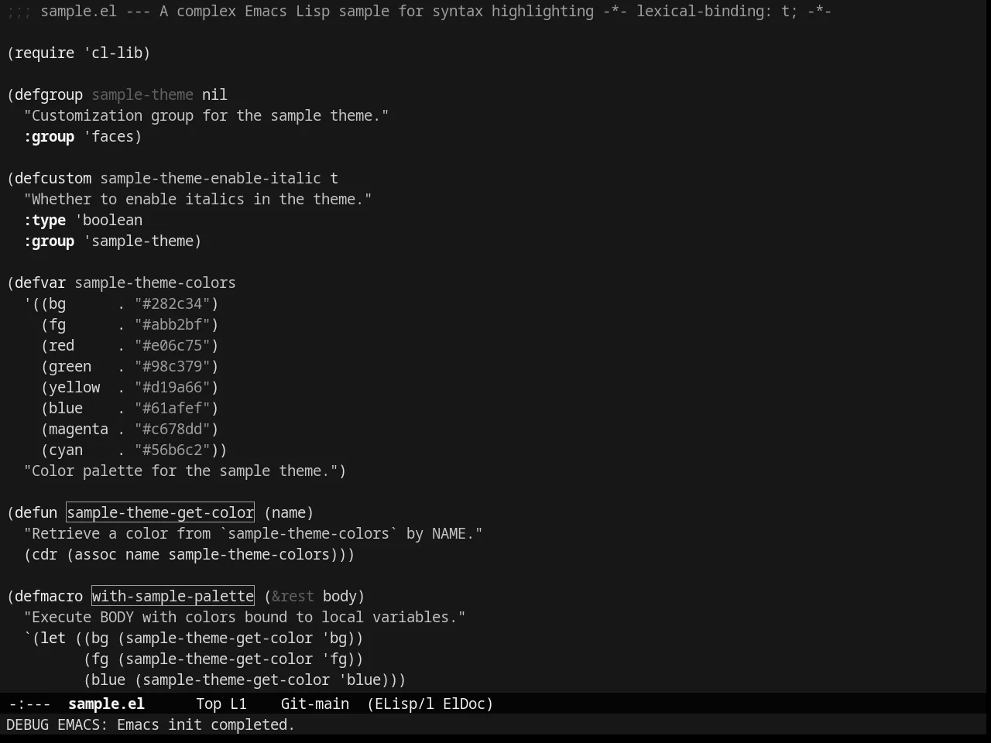Click the "#e06c75" red color string
Image resolution: width=991 pixels, height=743 pixels.
tap(173, 345)
